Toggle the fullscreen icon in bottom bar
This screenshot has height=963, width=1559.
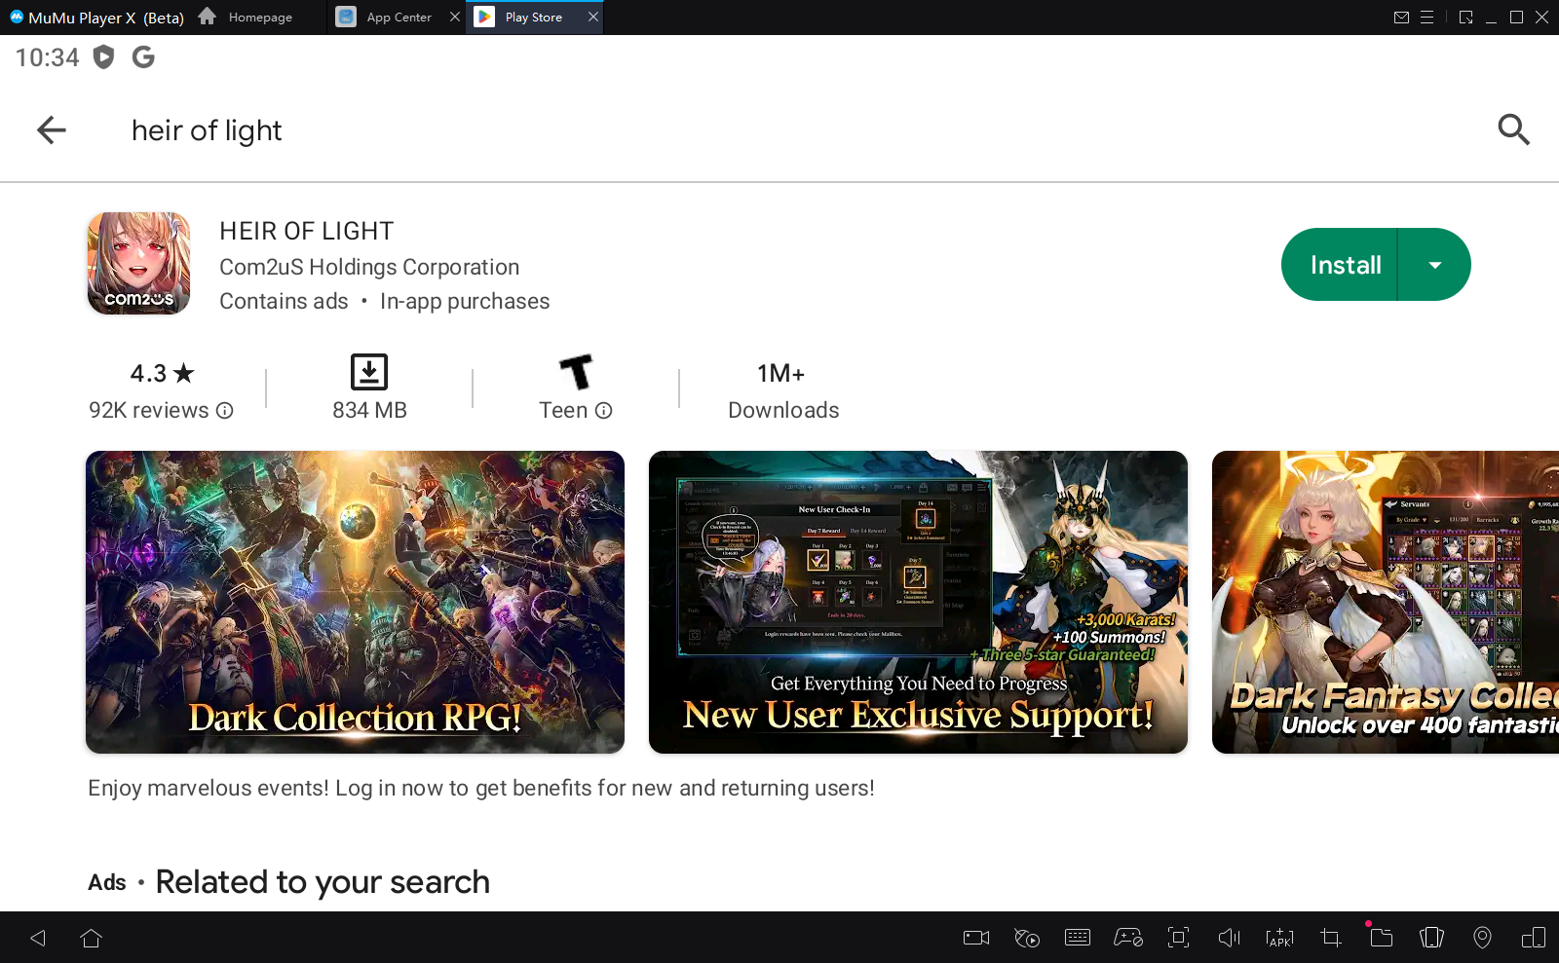(x=1179, y=938)
